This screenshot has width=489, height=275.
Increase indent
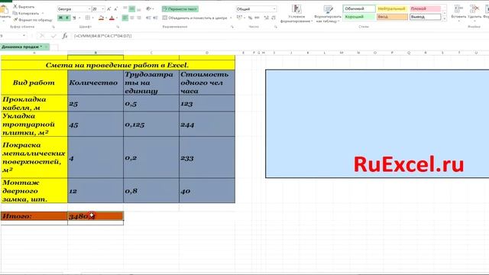point(155,18)
